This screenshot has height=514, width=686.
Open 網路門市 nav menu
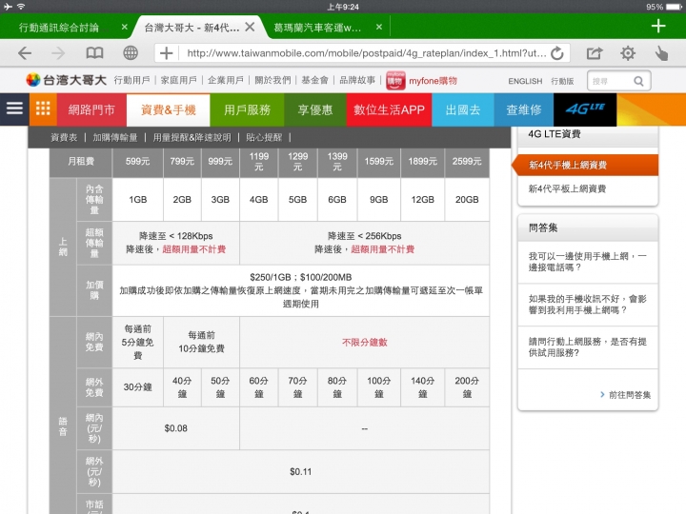pyautogui.click(x=91, y=109)
